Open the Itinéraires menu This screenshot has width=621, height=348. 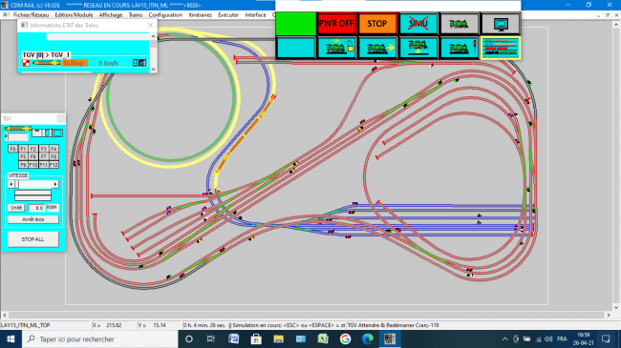(x=201, y=14)
